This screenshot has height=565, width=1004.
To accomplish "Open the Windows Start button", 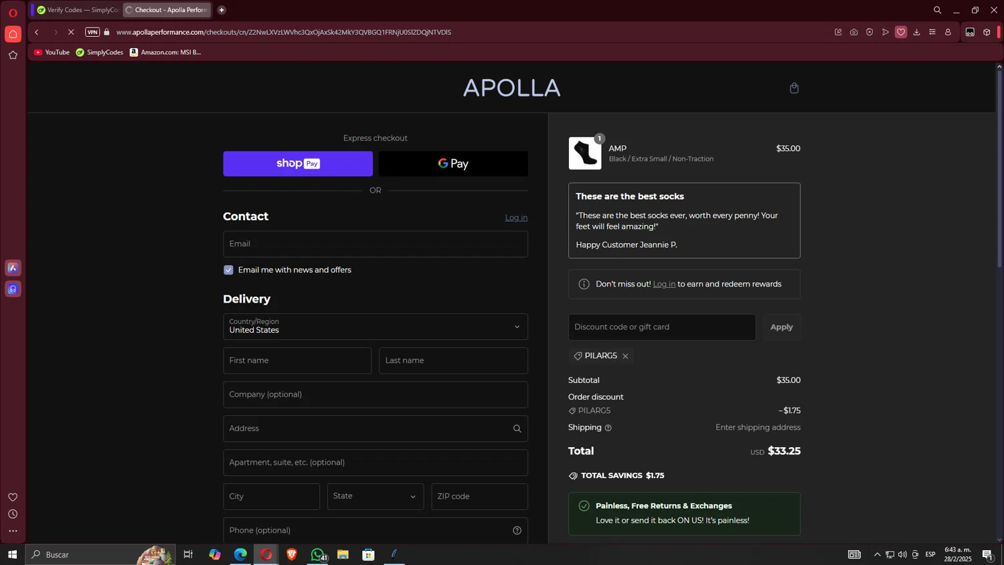I will tap(12, 555).
